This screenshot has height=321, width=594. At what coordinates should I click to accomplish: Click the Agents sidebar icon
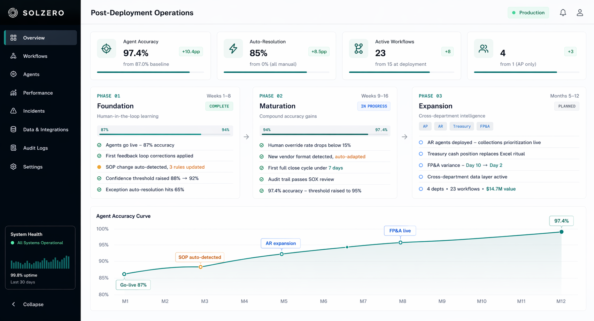14,74
